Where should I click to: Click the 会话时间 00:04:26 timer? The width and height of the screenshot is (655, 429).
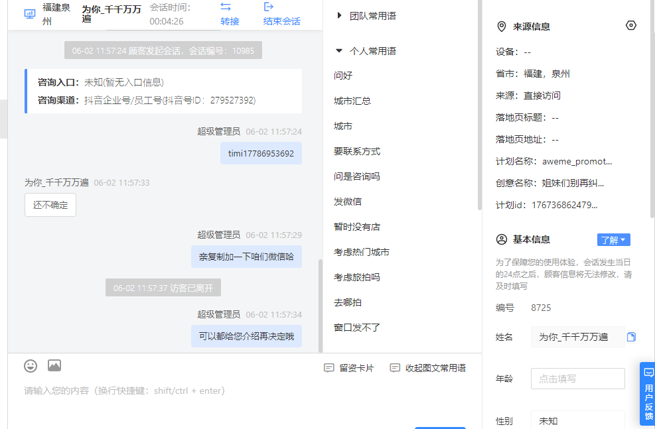(171, 14)
